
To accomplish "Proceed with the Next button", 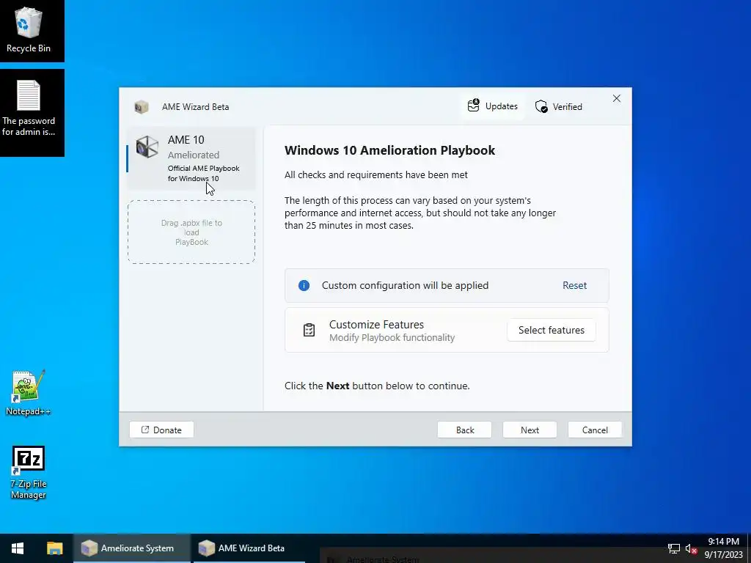I will [530, 430].
